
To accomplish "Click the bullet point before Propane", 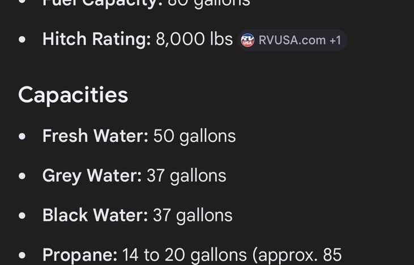I will coord(22,255).
